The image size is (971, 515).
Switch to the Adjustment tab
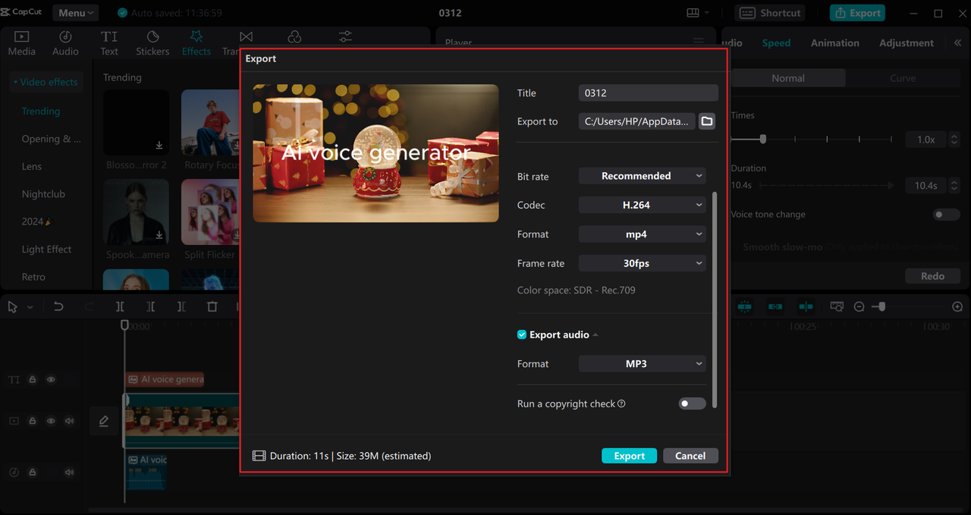[906, 43]
